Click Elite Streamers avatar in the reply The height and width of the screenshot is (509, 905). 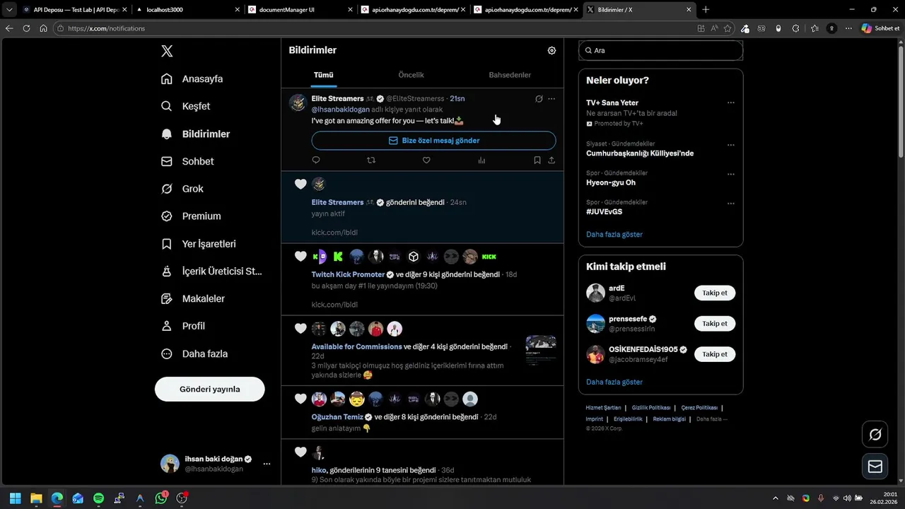coord(298,103)
